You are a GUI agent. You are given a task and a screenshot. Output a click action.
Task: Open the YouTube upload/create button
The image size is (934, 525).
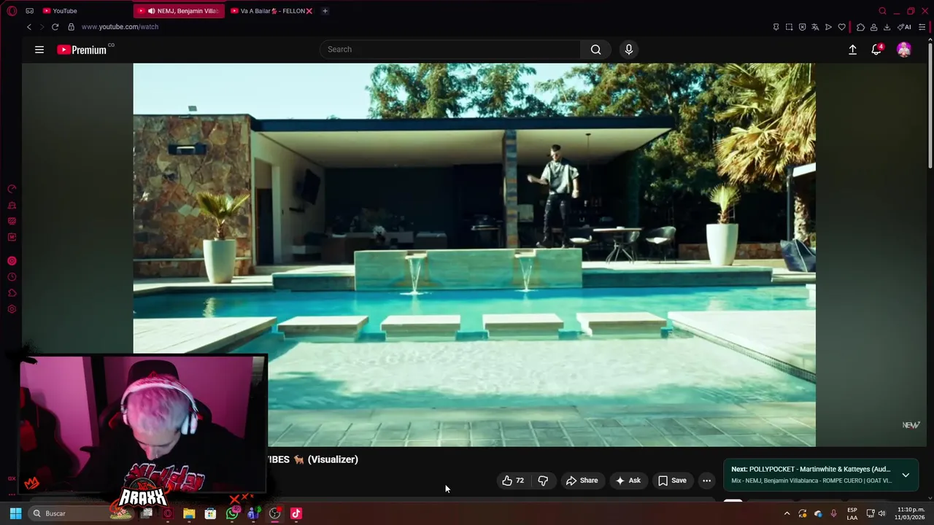(x=852, y=50)
